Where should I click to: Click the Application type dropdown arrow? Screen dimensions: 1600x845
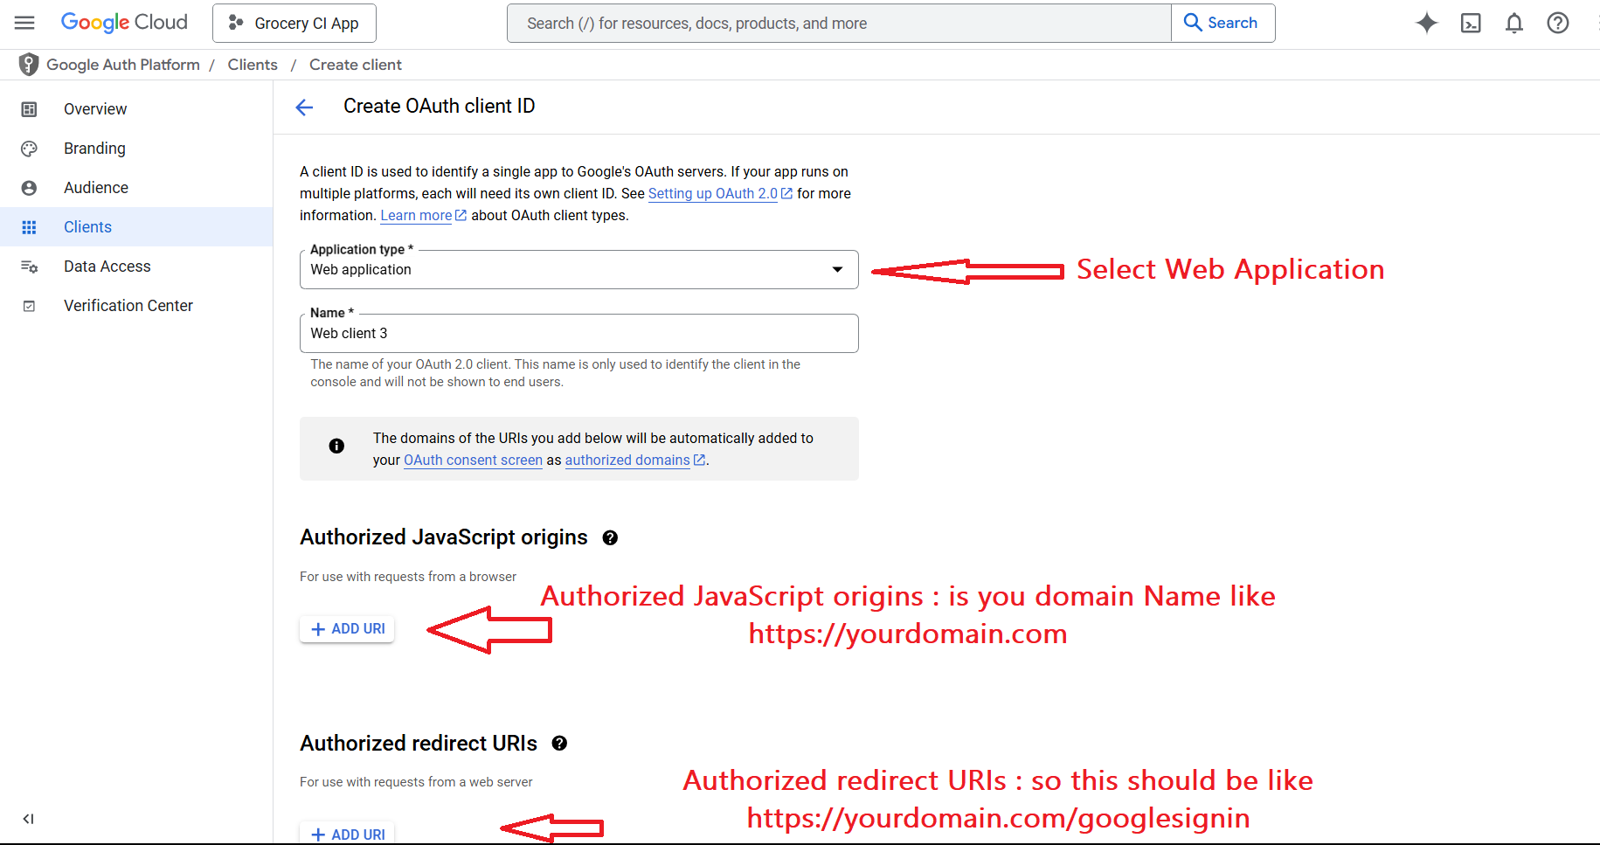[837, 269]
